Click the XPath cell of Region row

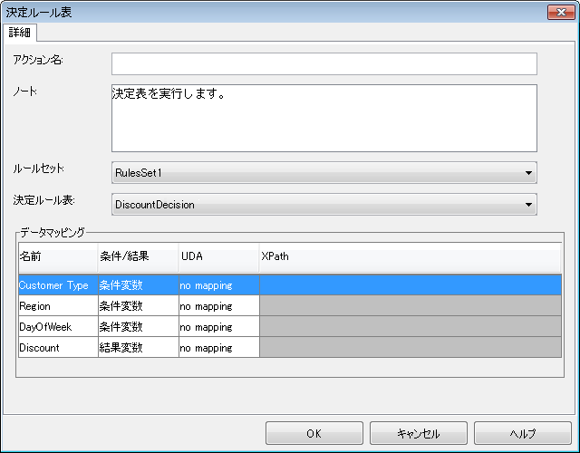tap(411, 306)
